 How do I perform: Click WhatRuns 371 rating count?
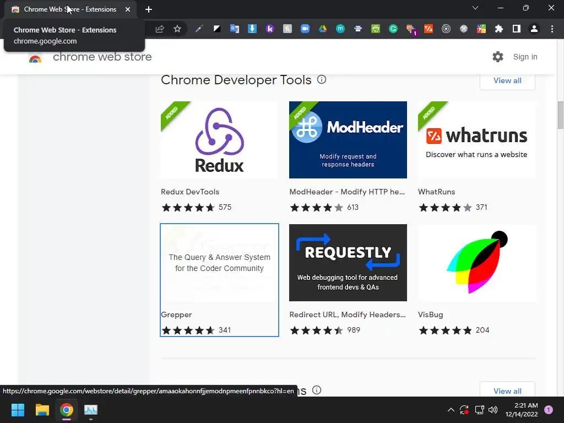[x=481, y=207]
